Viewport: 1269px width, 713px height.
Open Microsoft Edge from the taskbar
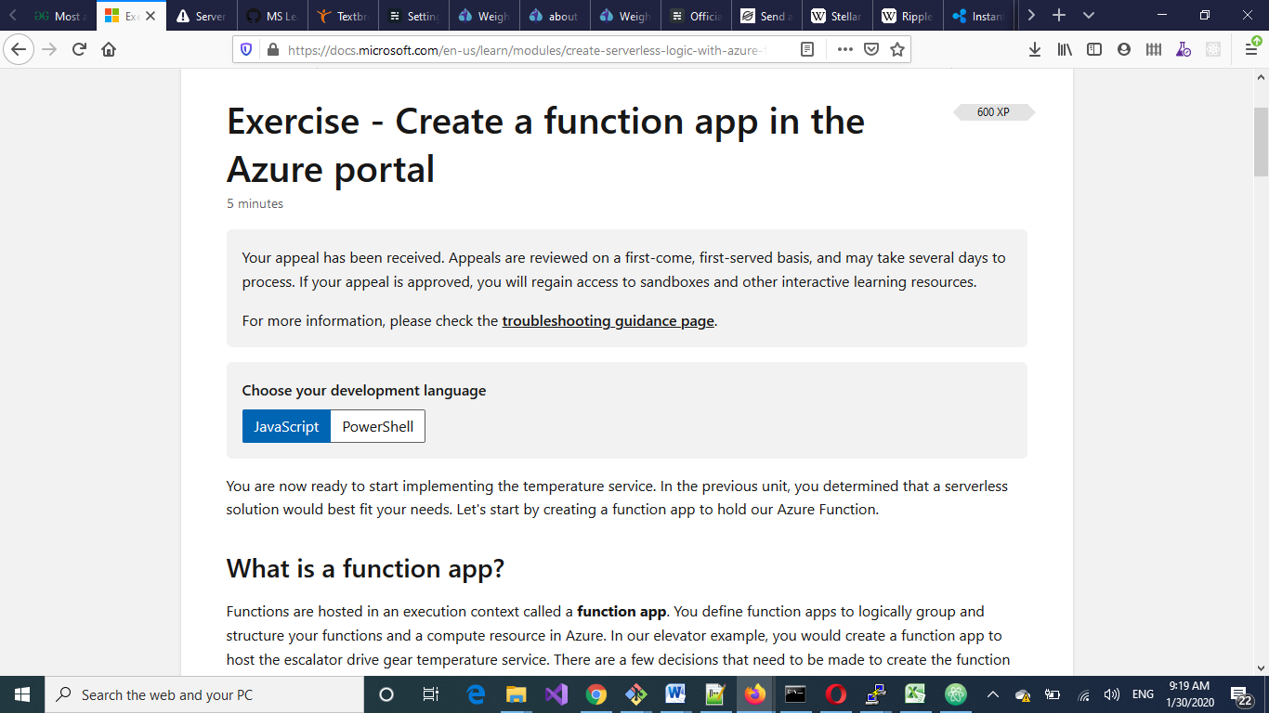click(476, 694)
